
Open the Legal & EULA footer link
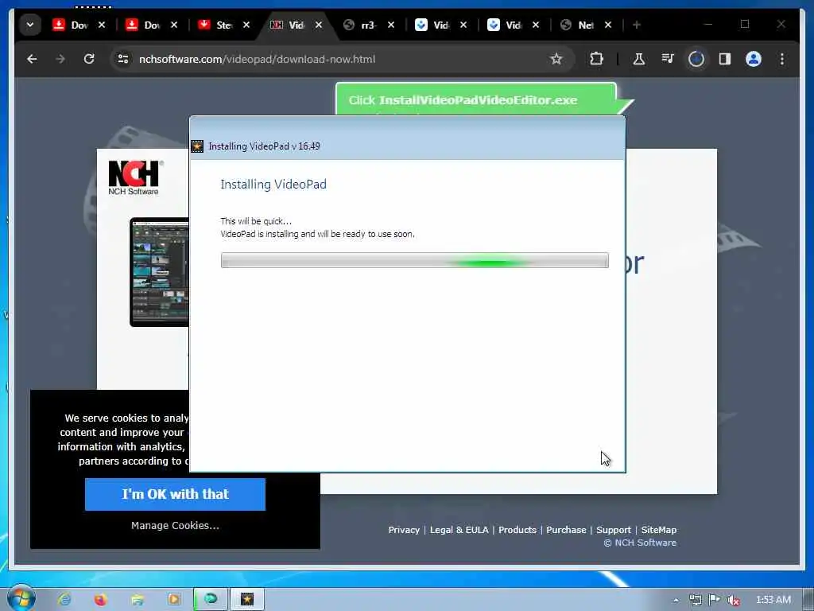point(459,530)
